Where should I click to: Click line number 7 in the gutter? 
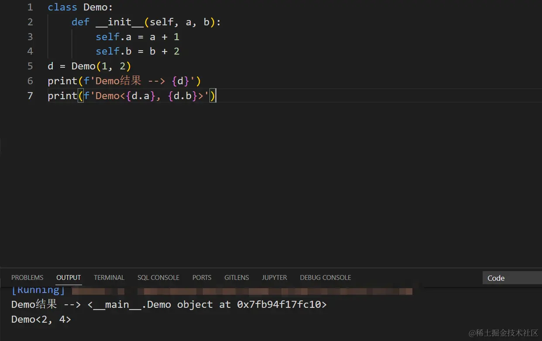(30, 96)
